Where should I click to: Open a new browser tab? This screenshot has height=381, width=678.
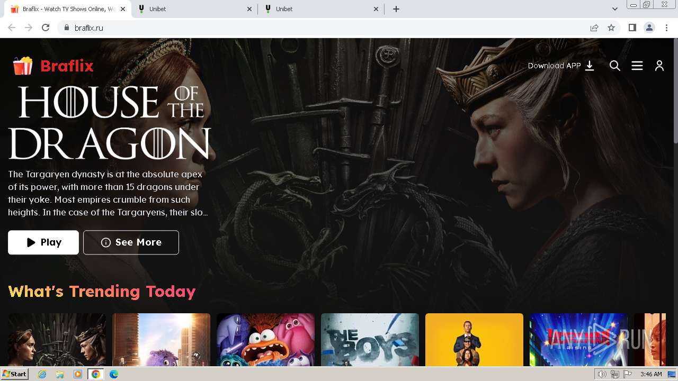pos(396,9)
